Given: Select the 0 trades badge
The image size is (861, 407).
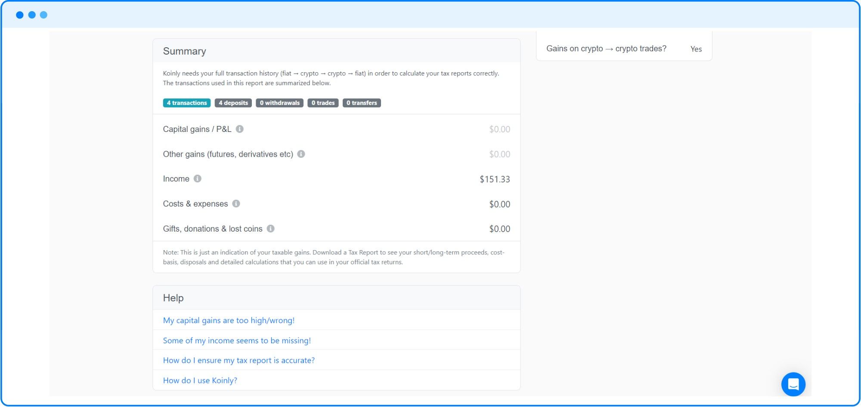Looking at the screenshot, I should 322,103.
